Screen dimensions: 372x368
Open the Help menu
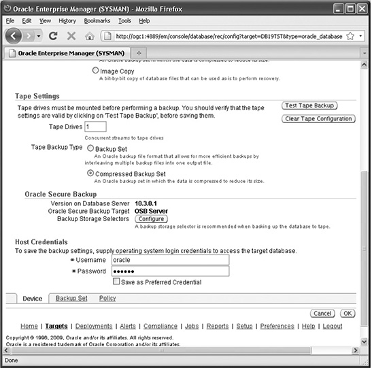point(144,21)
